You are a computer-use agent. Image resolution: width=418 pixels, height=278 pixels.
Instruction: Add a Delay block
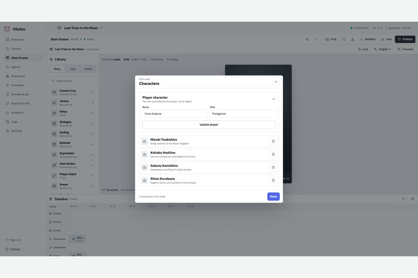tap(92, 113)
